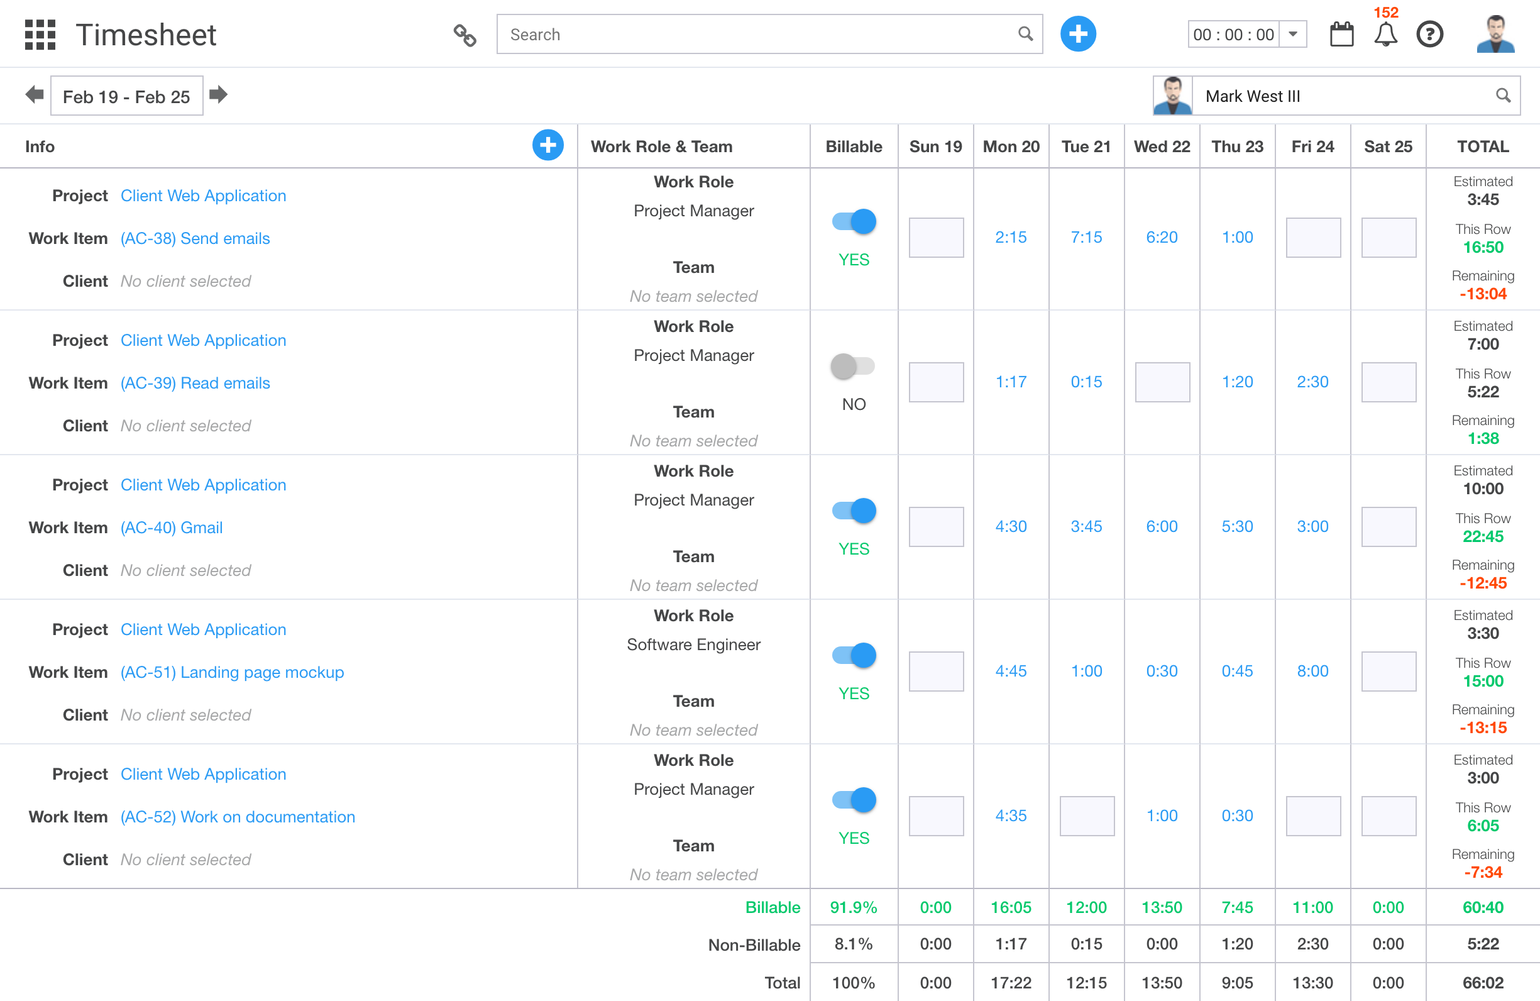Screen dimensions: 1540x1001
Task: Enable billable for Read emails row
Action: [x=854, y=366]
